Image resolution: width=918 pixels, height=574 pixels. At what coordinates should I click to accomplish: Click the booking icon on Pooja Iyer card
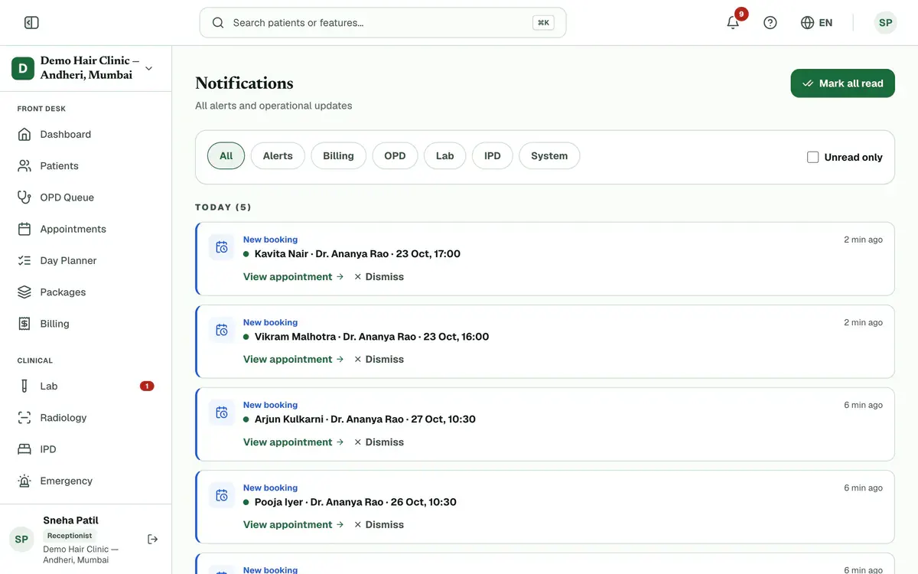tap(222, 495)
